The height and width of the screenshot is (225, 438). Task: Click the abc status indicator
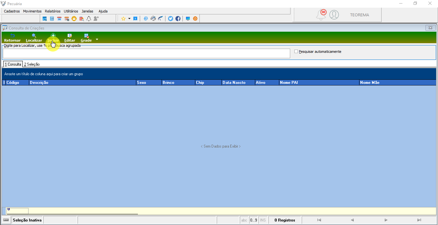coord(244,220)
